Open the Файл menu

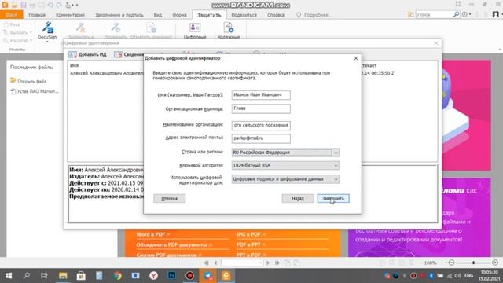(x=11, y=15)
